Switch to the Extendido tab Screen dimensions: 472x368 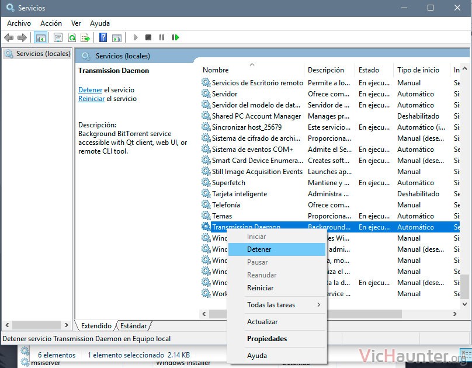tap(96, 326)
